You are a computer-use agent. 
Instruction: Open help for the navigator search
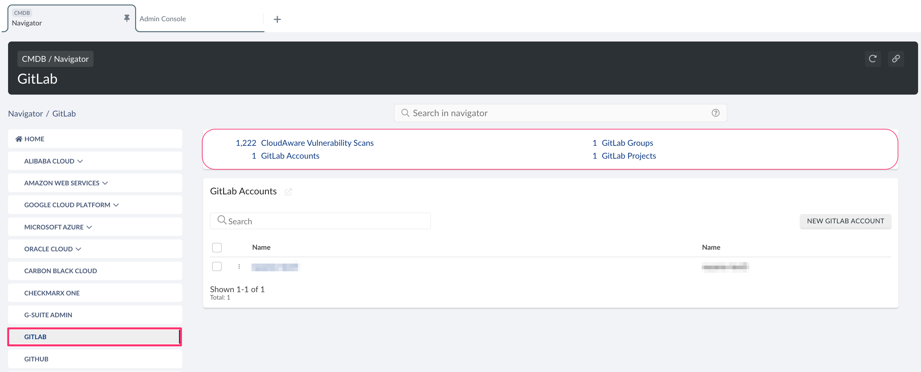coord(715,113)
